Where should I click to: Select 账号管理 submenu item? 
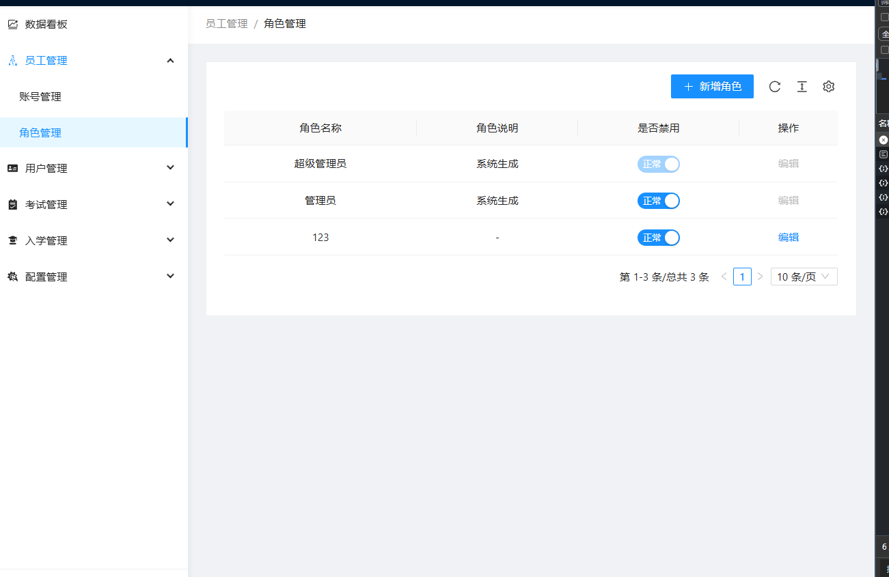click(x=94, y=97)
